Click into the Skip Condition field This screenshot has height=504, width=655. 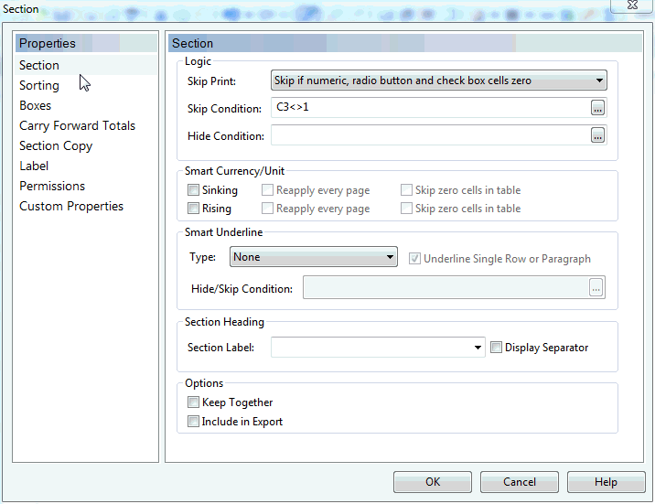pos(428,108)
